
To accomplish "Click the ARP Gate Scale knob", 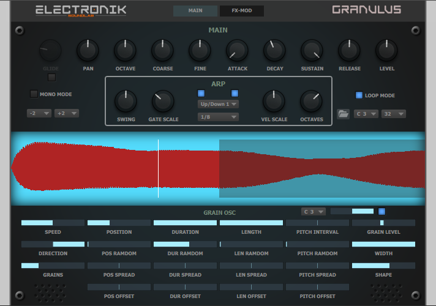I will pos(163,101).
